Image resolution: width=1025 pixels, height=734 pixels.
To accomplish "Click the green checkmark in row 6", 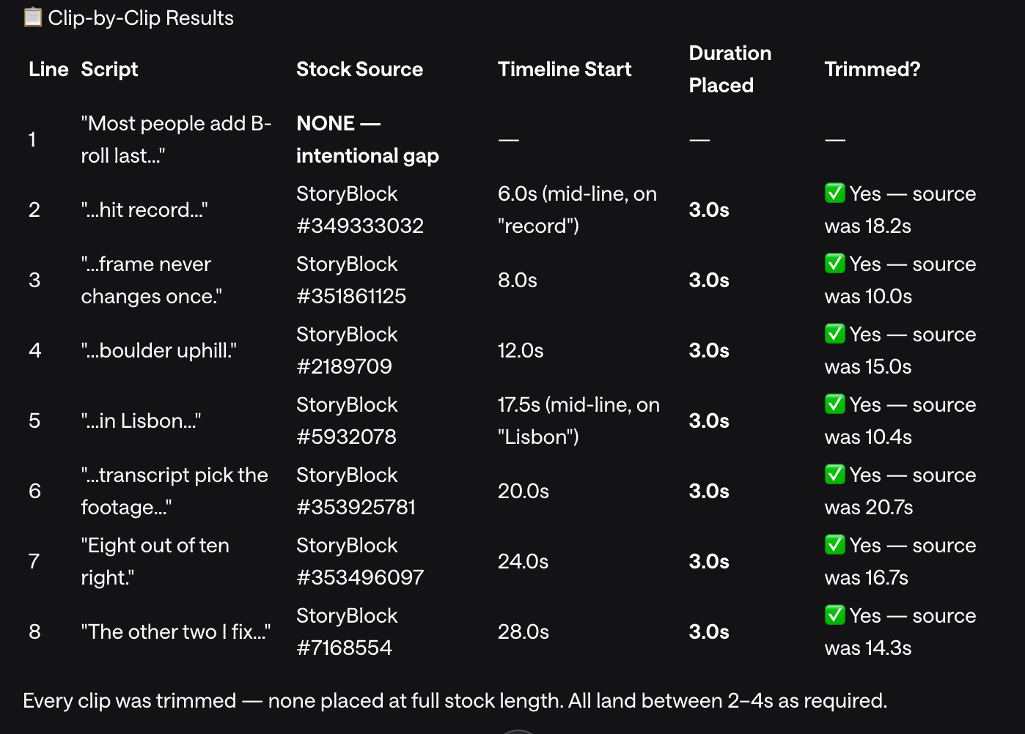I will (834, 475).
